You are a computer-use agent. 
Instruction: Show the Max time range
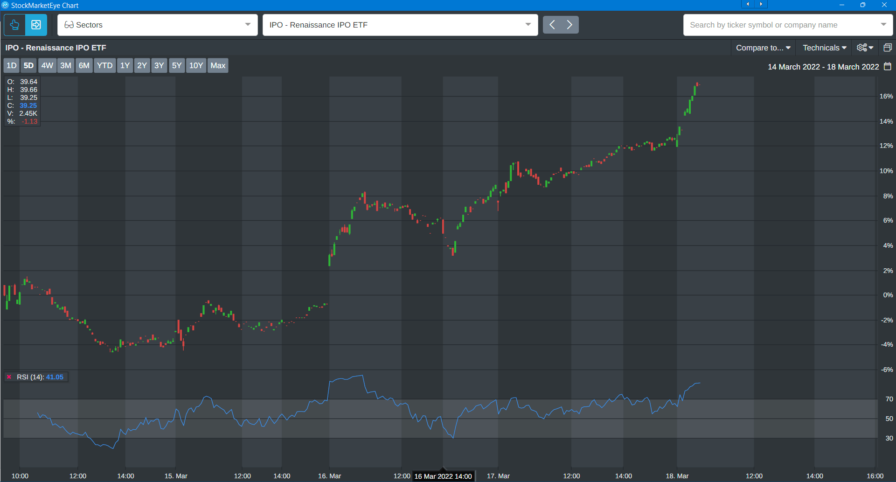218,66
